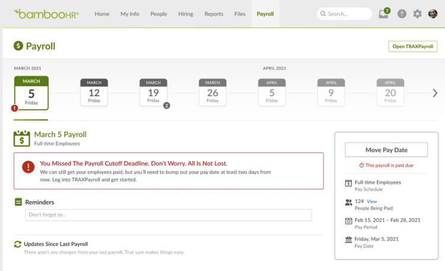445x271 pixels.
Task: Click the magnifier icon in the search box
Action: click(x=323, y=14)
